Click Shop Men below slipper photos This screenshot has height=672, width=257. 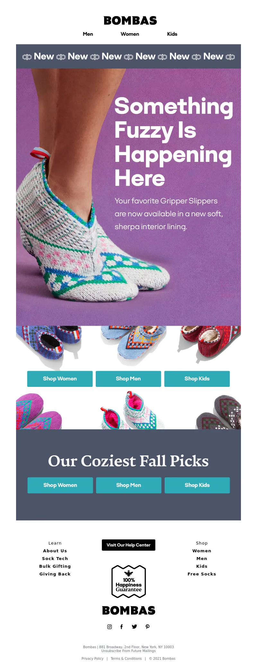128,379
